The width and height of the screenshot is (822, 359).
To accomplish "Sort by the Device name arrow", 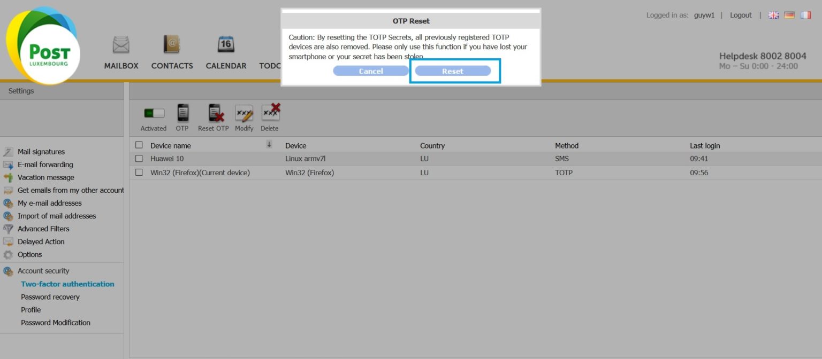I will (269, 144).
